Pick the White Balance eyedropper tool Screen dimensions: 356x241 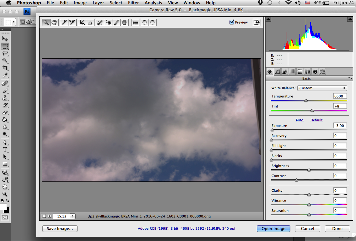pyautogui.click(x=64, y=23)
